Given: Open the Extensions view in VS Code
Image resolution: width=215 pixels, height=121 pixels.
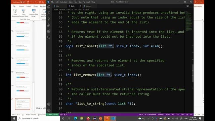Looking at the screenshot, I should [49, 31].
